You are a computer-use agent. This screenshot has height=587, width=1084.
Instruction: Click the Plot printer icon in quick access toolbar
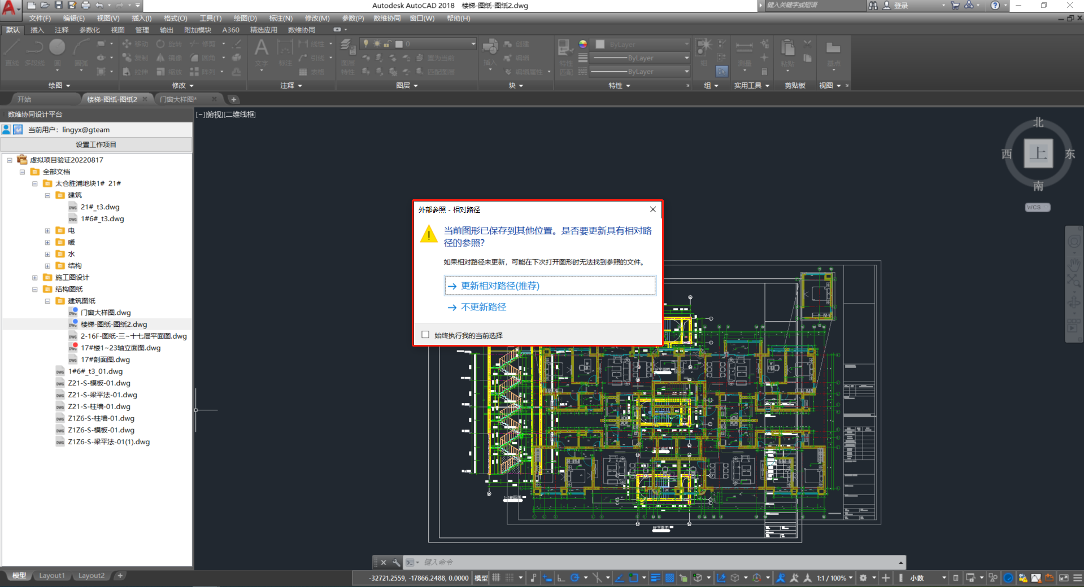tap(85, 5)
